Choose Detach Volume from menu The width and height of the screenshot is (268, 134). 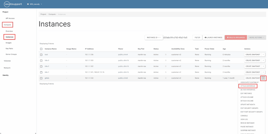click(x=247, y=101)
